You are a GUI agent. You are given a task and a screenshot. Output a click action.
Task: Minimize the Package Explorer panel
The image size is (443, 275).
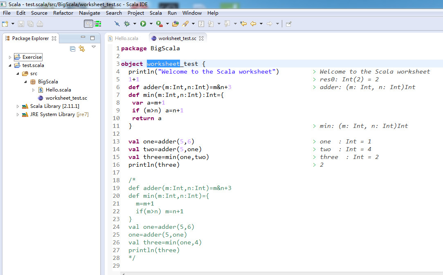pyautogui.click(x=83, y=37)
